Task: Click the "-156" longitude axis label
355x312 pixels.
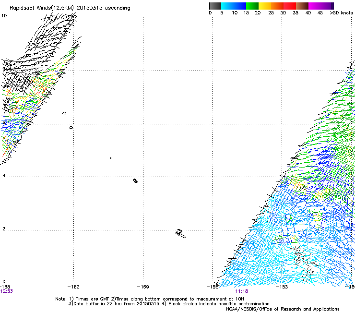Action: coord(213,287)
